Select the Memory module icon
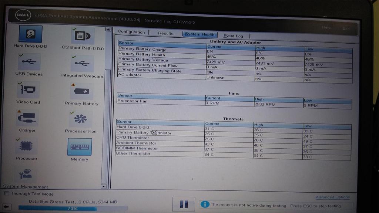379x213 pixels. click(x=80, y=147)
